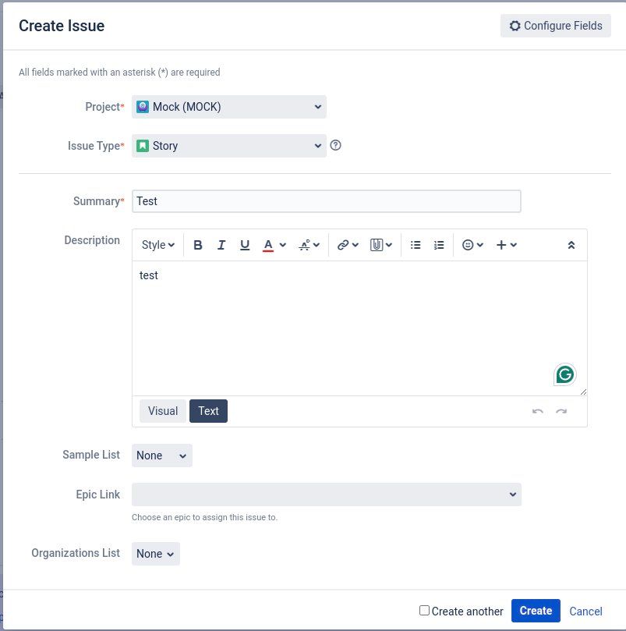626x631 pixels.
Task: Click the blue Create button
Action: click(536, 611)
